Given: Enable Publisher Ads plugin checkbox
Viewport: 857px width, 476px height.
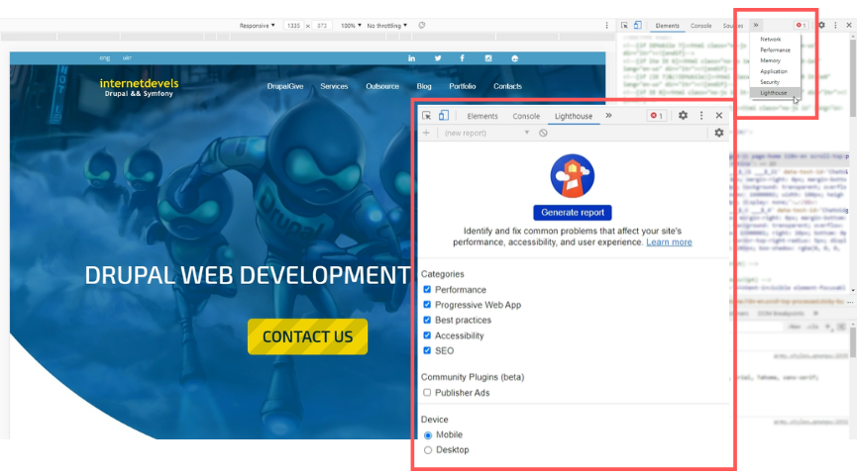Looking at the screenshot, I should pos(427,393).
